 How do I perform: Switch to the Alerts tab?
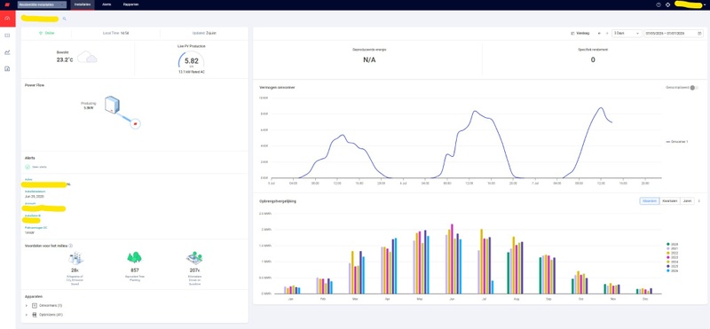[x=106, y=4]
